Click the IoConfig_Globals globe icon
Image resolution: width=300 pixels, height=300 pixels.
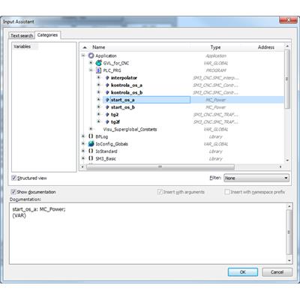(91, 144)
